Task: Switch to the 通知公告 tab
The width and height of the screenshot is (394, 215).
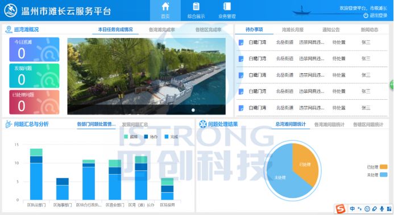Action: 331,29
